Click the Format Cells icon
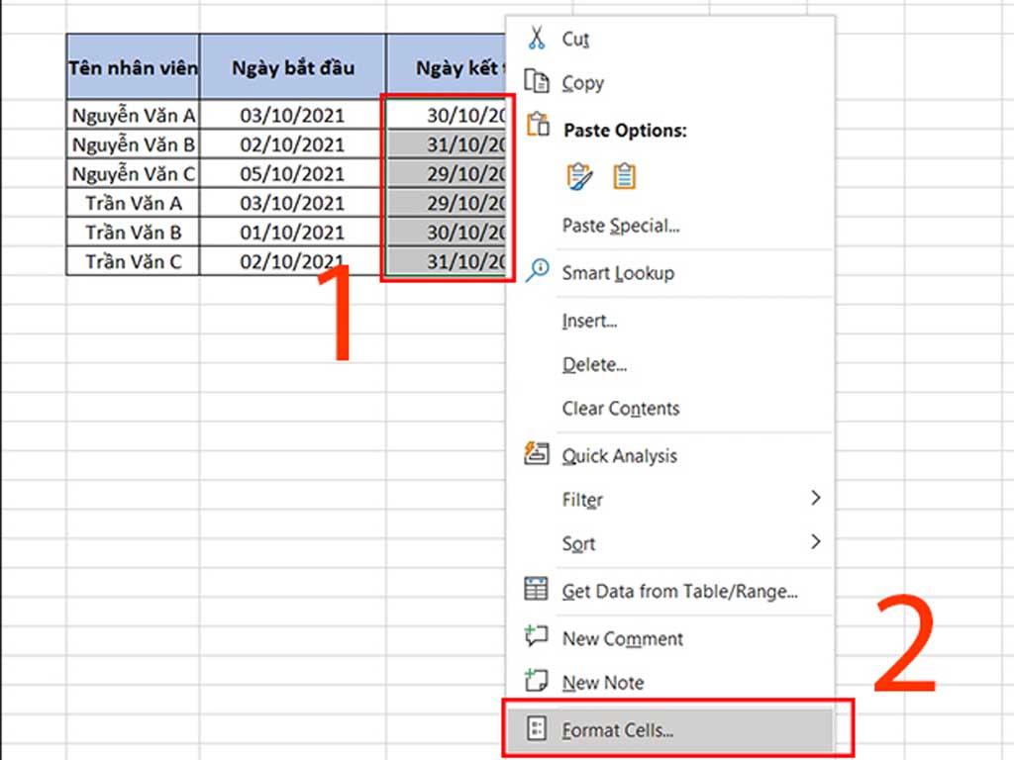The height and width of the screenshot is (760, 1014). (x=536, y=730)
